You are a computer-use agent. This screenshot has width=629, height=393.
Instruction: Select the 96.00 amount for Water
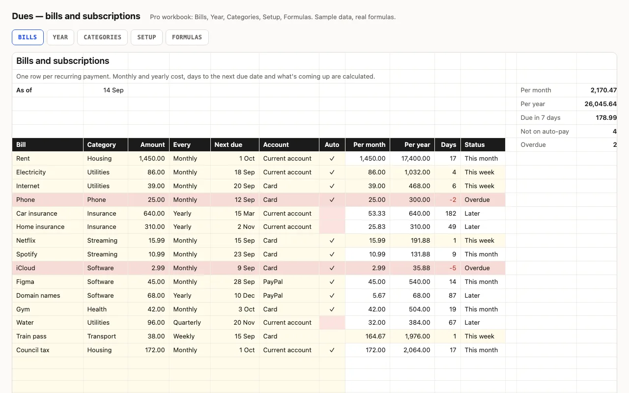[149, 323]
